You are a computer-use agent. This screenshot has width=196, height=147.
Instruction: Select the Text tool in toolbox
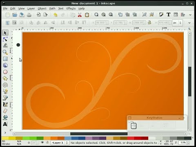point(5,124)
